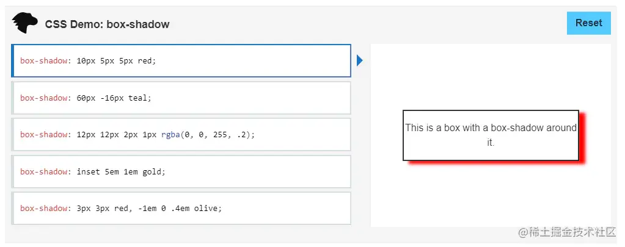Pick the rgba(0, 0, 255, .2) shadow example
The height and width of the screenshot is (247, 625).
[x=181, y=134]
